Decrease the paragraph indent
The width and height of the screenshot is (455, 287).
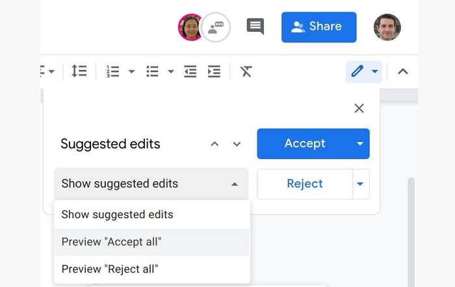pos(190,71)
